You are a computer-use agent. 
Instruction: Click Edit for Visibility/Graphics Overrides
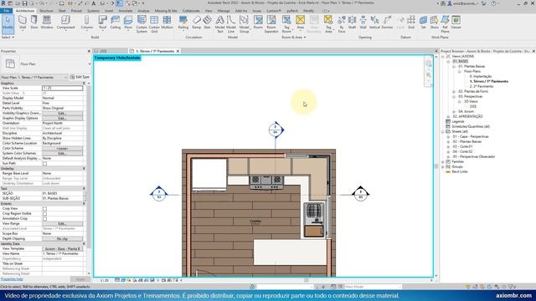(62, 114)
